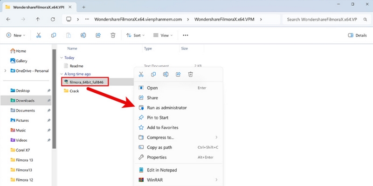Sort by Name column header
The image size is (373, 186).
(x=72, y=48)
